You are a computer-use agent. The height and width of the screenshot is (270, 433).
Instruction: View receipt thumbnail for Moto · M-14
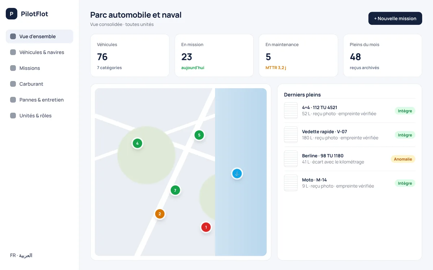click(x=291, y=183)
